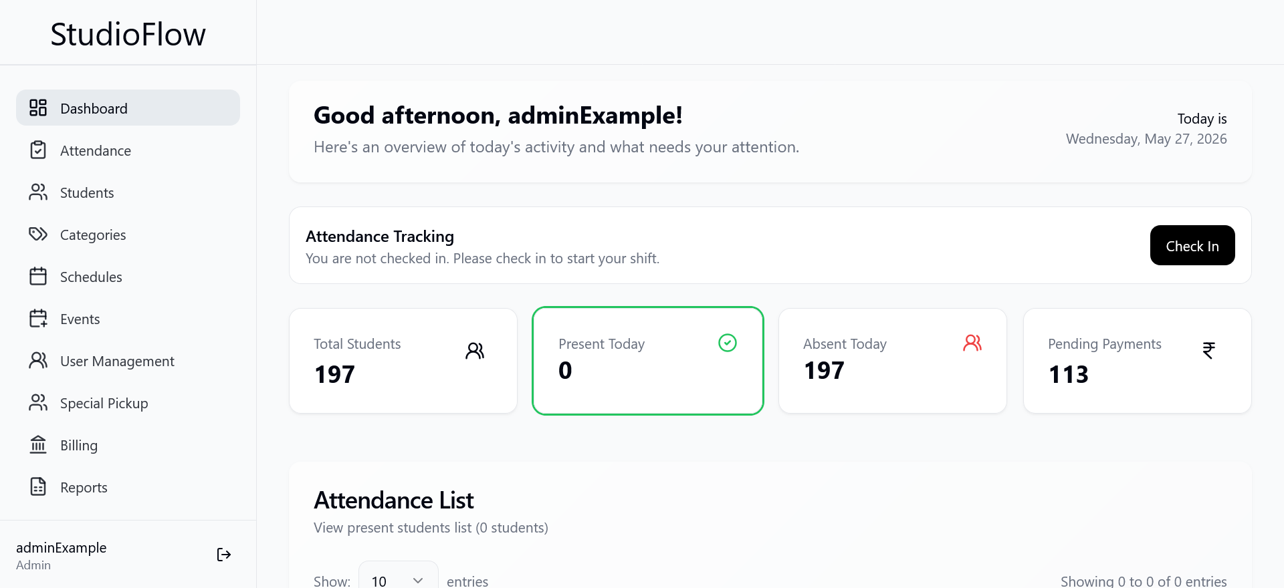Click the Attendance List heading

(x=394, y=500)
